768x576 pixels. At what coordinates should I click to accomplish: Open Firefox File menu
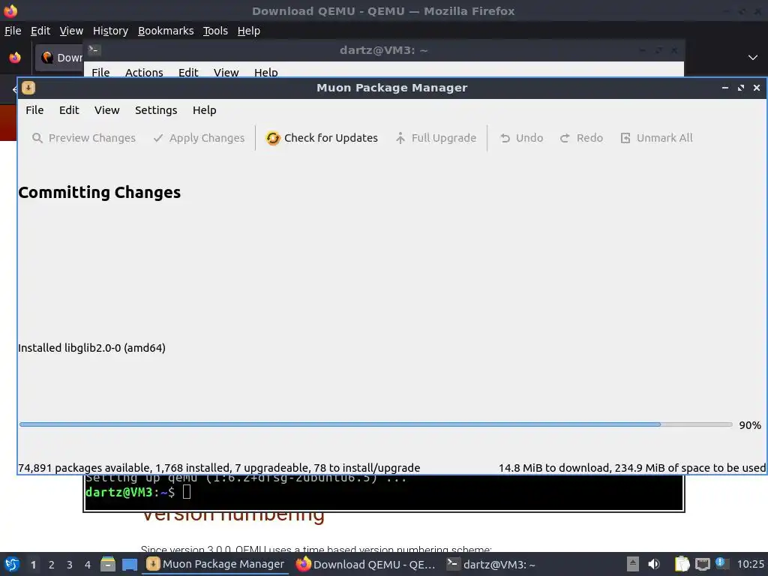click(13, 31)
